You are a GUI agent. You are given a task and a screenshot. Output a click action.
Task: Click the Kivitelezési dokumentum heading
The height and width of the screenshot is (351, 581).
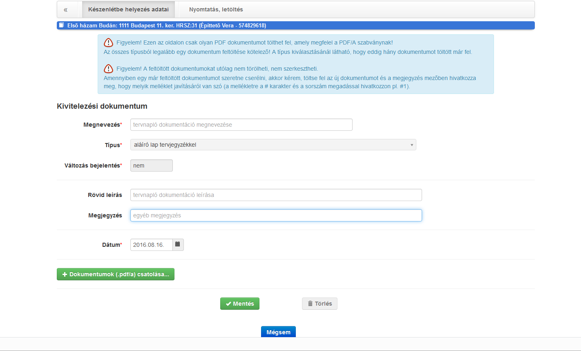tap(102, 106)
